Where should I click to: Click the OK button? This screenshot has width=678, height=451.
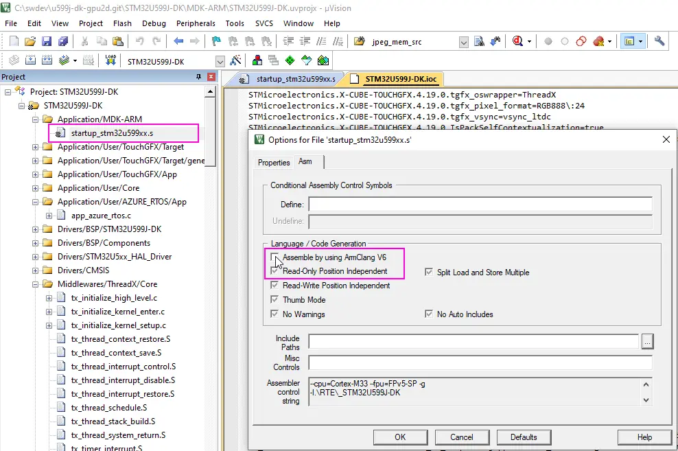pyautogui.click(x=400, y=437)
